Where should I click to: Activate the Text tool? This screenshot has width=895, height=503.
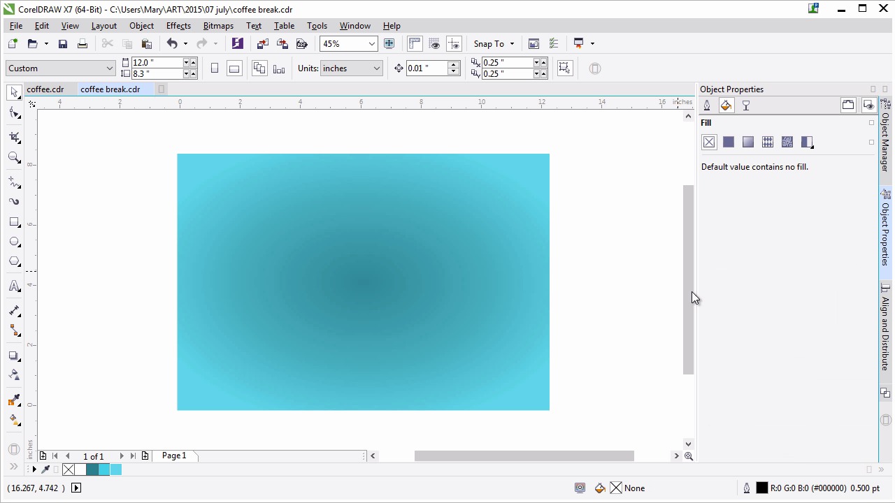pos(14,286)
